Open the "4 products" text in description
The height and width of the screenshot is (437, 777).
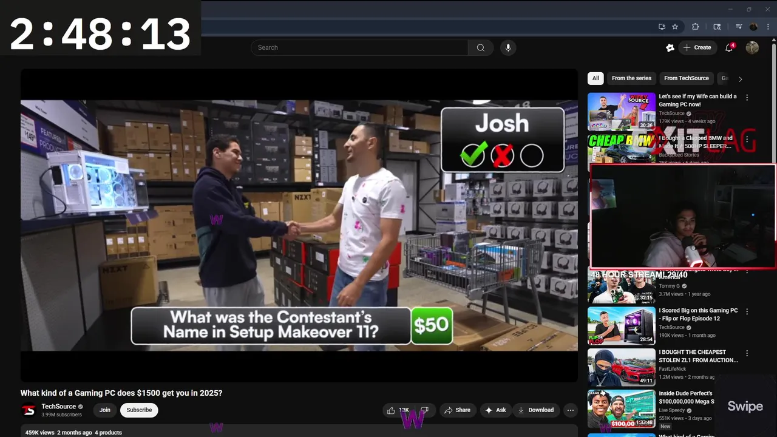pos(108,433)
